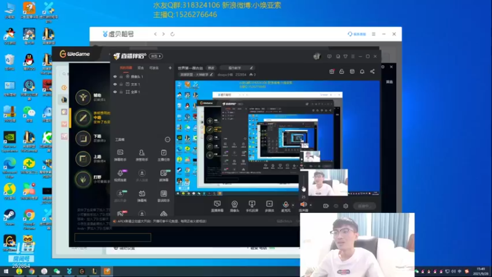Open 虚贝租号 customer service link
Image resolution: width=492 pixels, height=277 pixels.
pyautogui.click(x=357, y=34)
